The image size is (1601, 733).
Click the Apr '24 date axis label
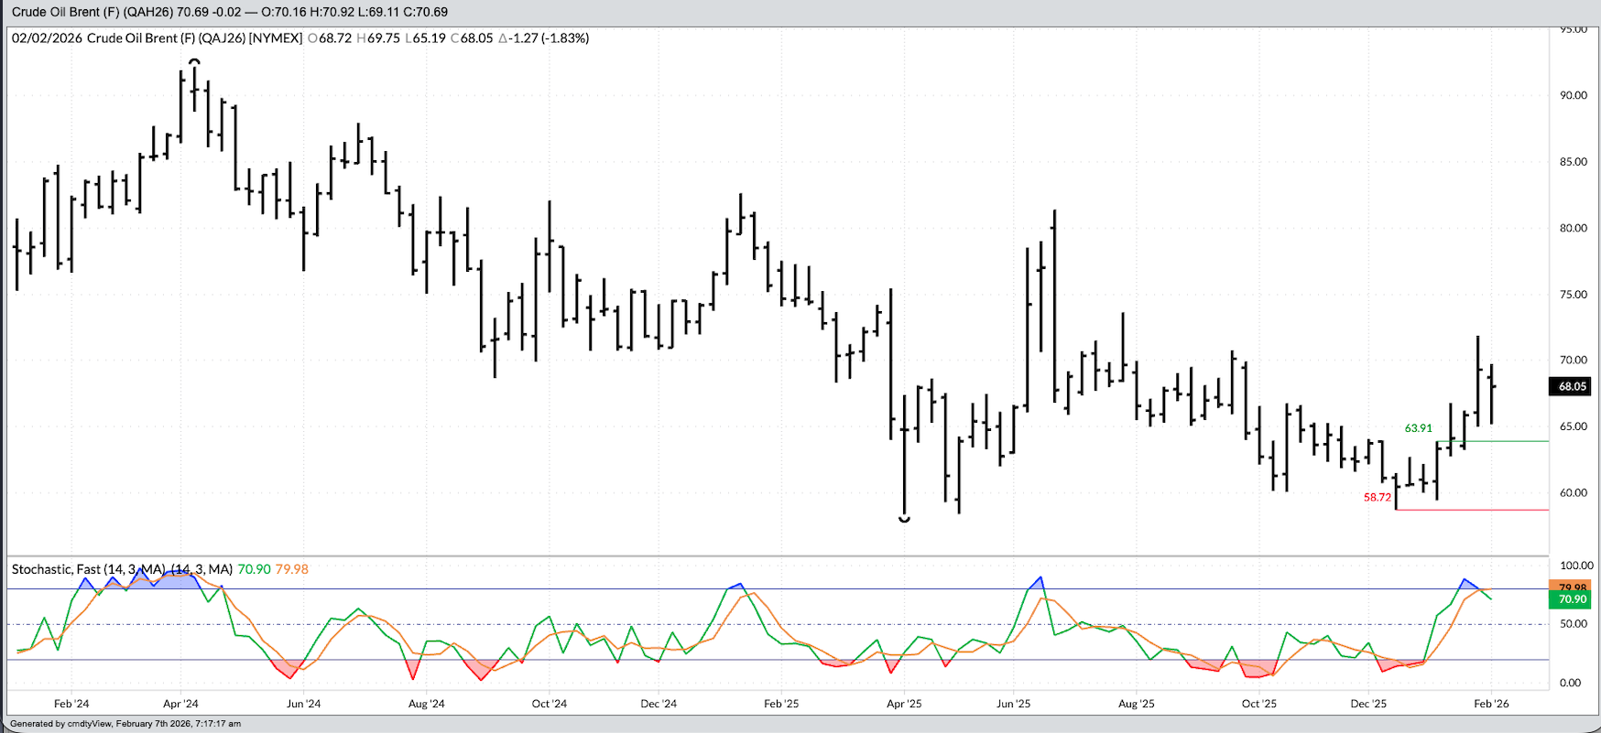click(x=180, y=704)
